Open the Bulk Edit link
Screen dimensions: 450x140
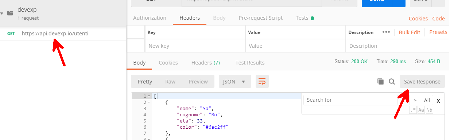pyautogui.click(x=410, y=32)
